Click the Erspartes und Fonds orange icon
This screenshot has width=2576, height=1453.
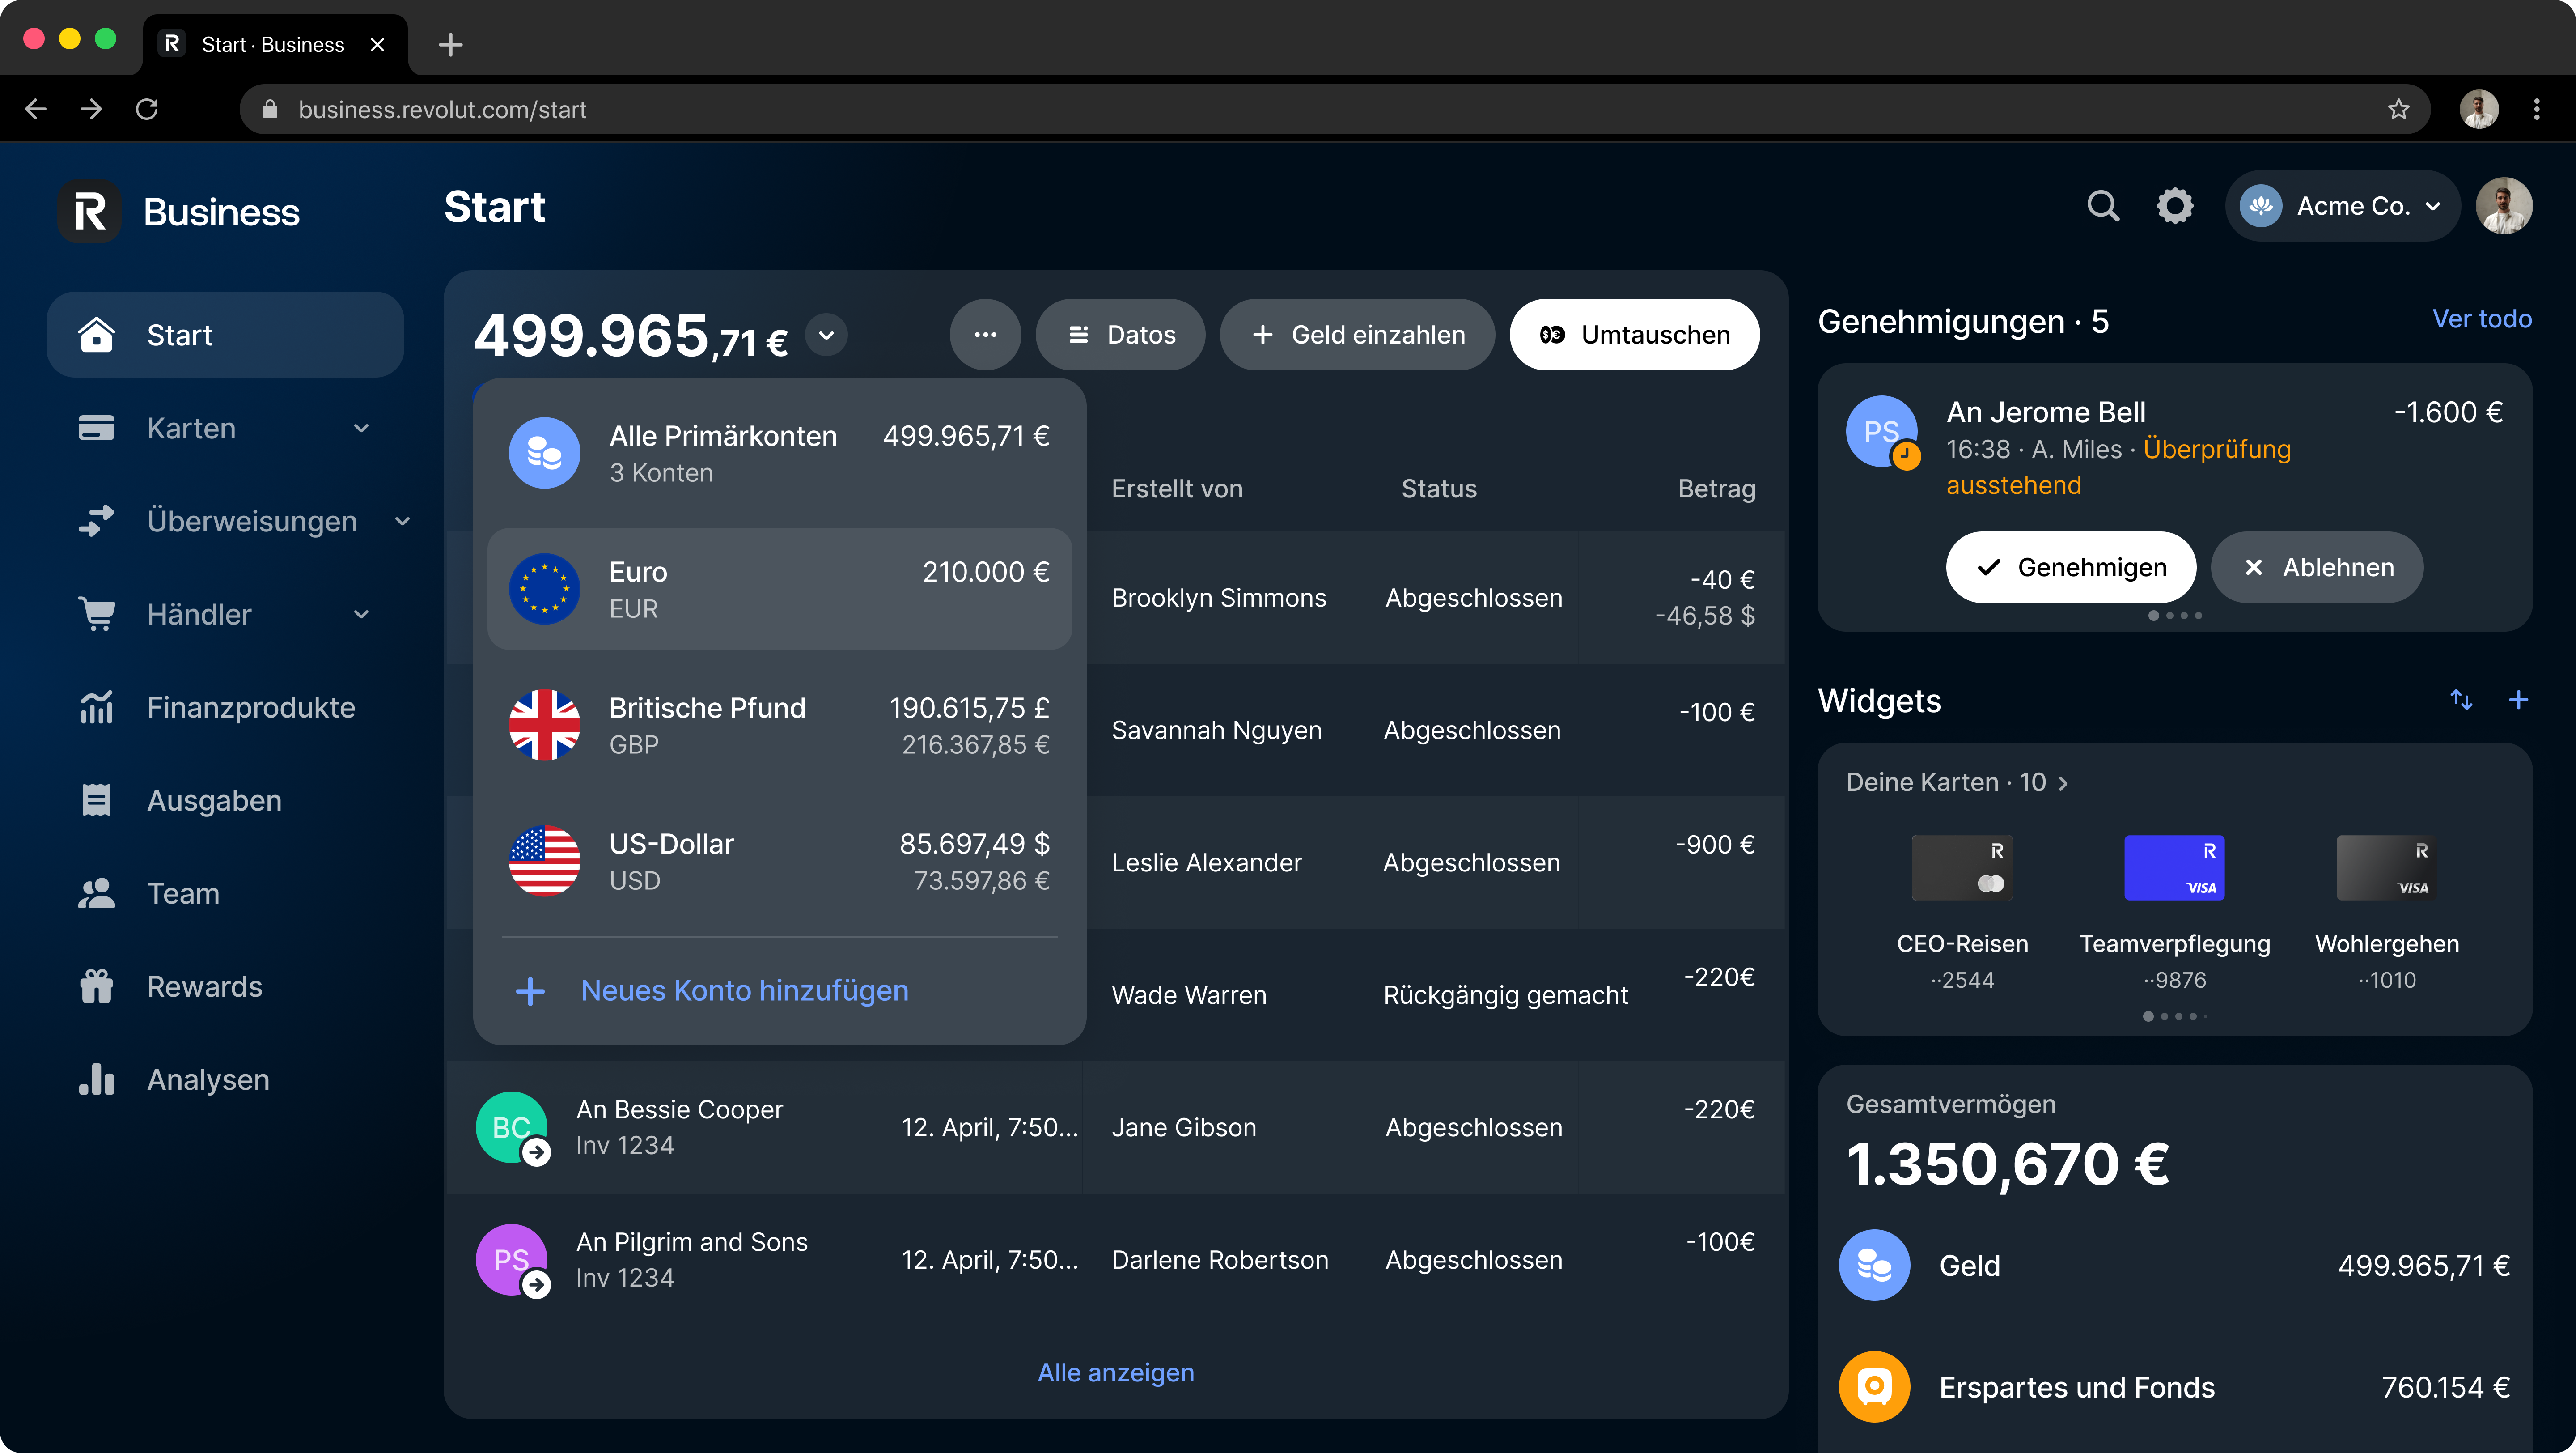click(x=1874, y=1387)
